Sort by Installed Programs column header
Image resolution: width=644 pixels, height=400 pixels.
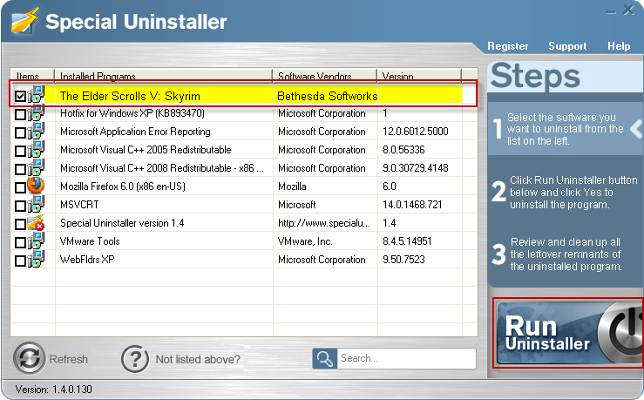tap(164, 76)
